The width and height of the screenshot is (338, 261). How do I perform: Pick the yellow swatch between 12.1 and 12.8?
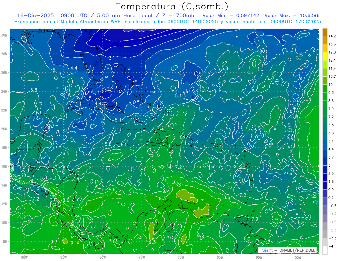(325, 56)
